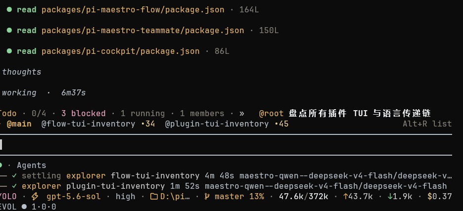463x211 pixels.
Task: Expand the thoughts section
Action: [22, 72]
